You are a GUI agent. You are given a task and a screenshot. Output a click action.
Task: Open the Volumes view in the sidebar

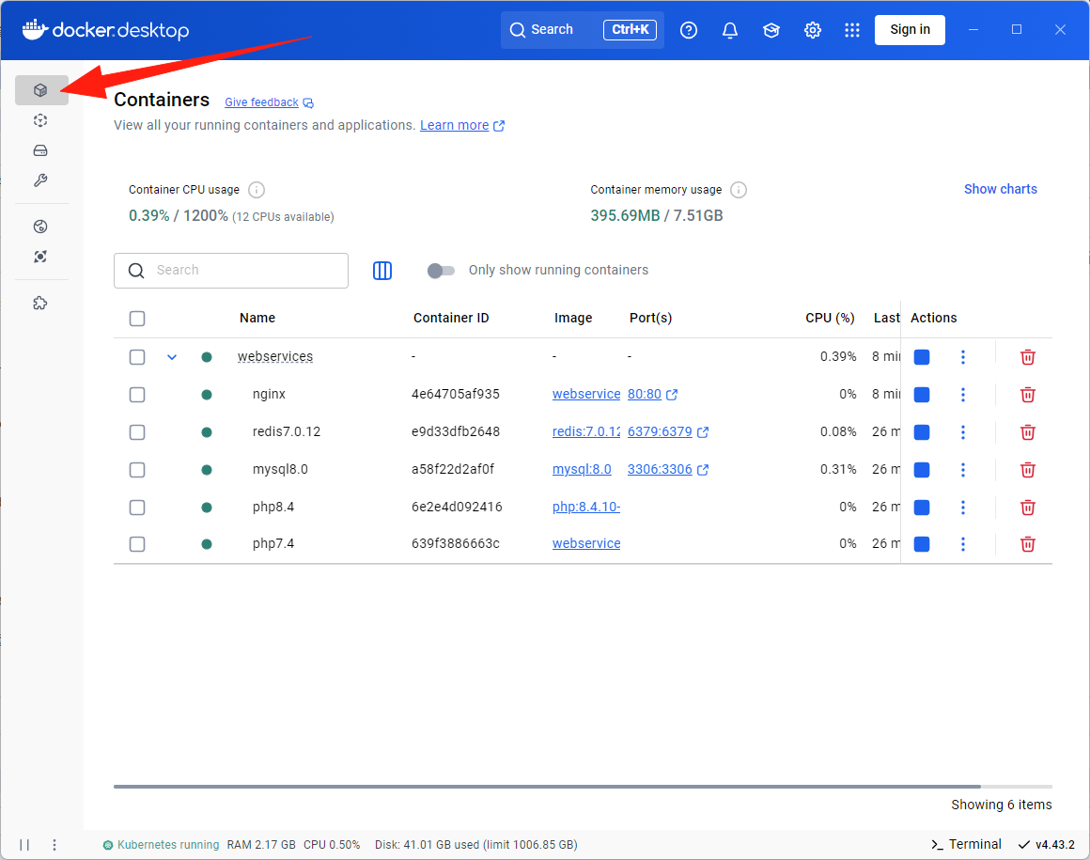[x=41, y=151]
